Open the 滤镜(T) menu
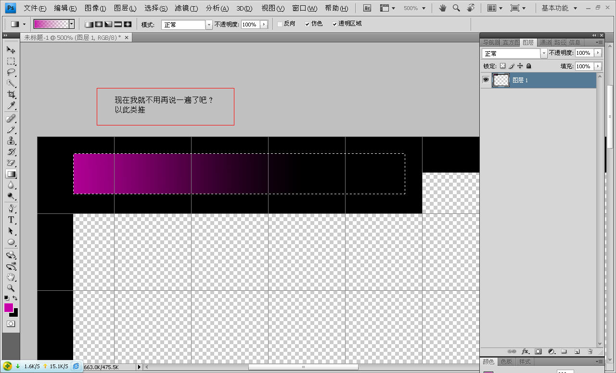 point(186,8)
